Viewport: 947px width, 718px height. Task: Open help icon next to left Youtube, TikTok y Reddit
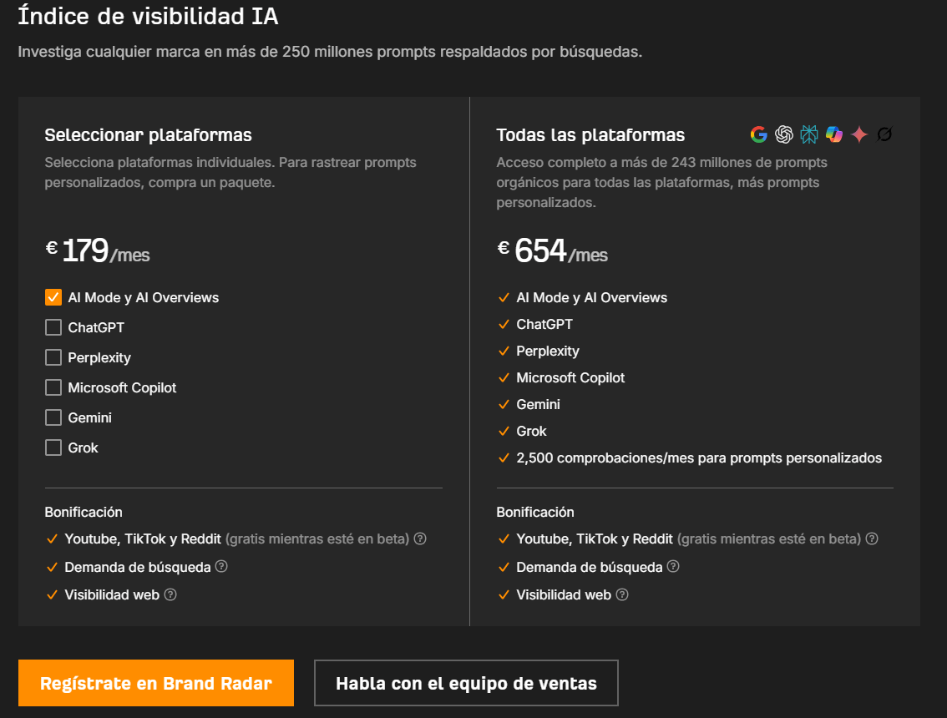coord(420,538)
